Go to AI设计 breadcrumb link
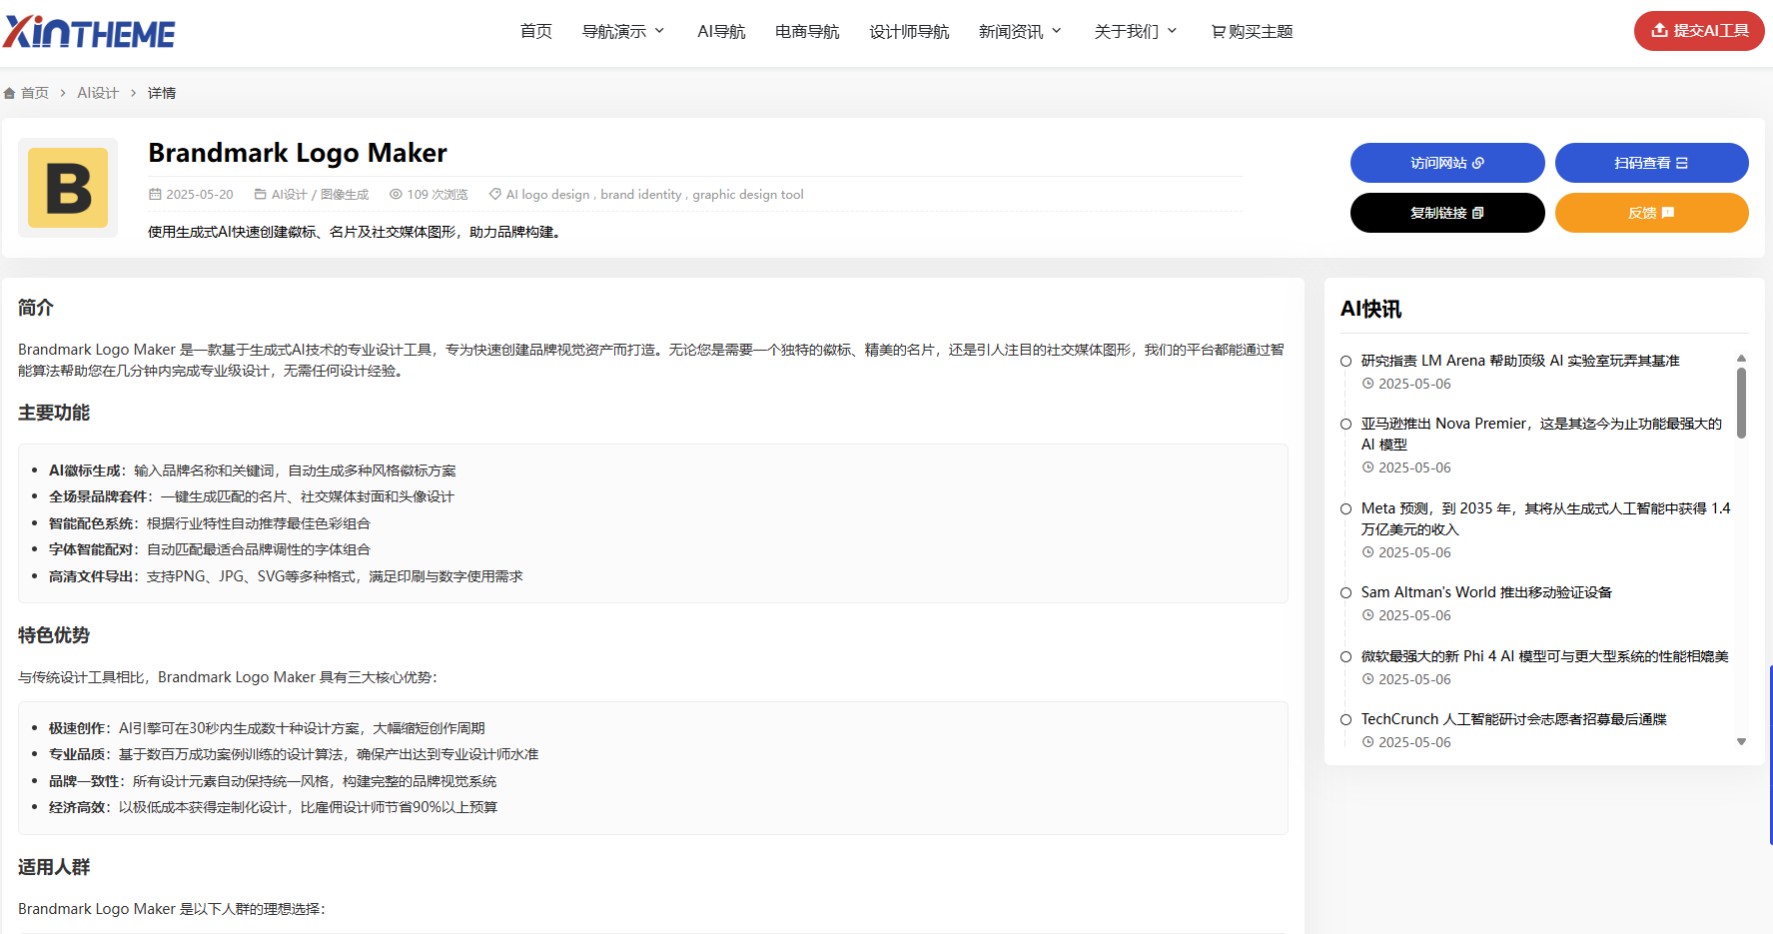The image size is (1773, 934). pyautogui.click(x=98, y=93)
